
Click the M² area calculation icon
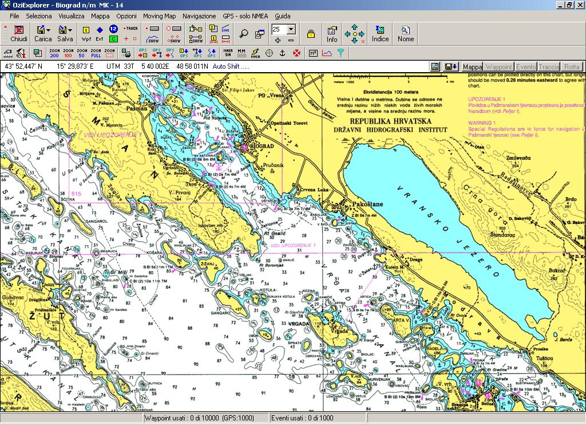pos(313,53)
